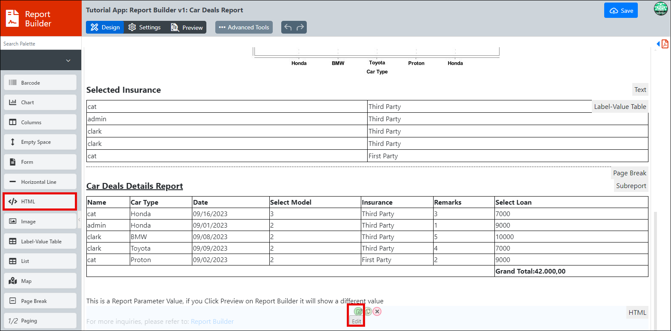Click the HTML tag on canvas
671x331 pixels.
click(x=637, y=313)
